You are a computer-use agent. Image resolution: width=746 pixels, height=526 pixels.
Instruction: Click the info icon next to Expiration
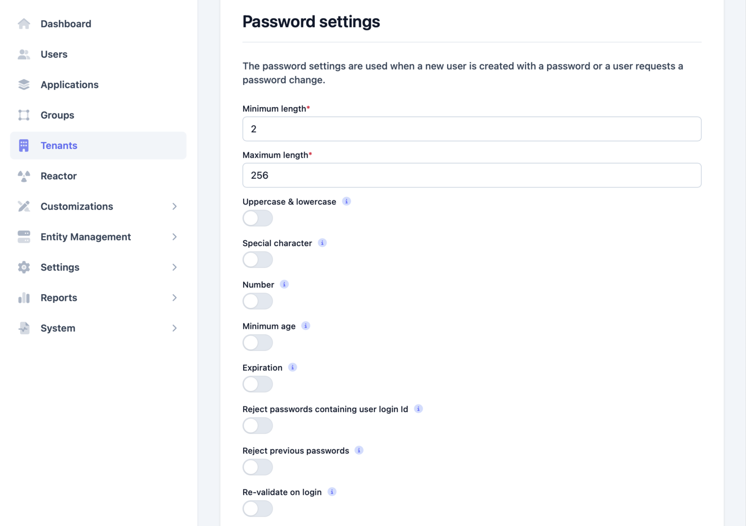pyautogui.click(x=292, y=367)
